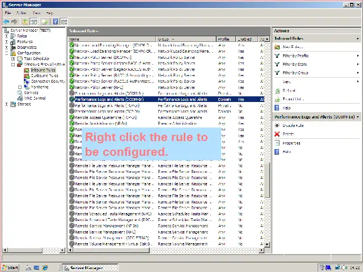Collapse the Inbound Rules actions section
Viewport: 363px width, 272px height.
(x=358, y=39)
